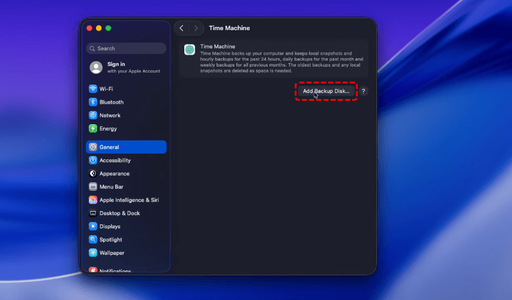Go back with the left chevron
Image resolution: width=512 pixels, height=300 pixels.
tap(181, 28)
